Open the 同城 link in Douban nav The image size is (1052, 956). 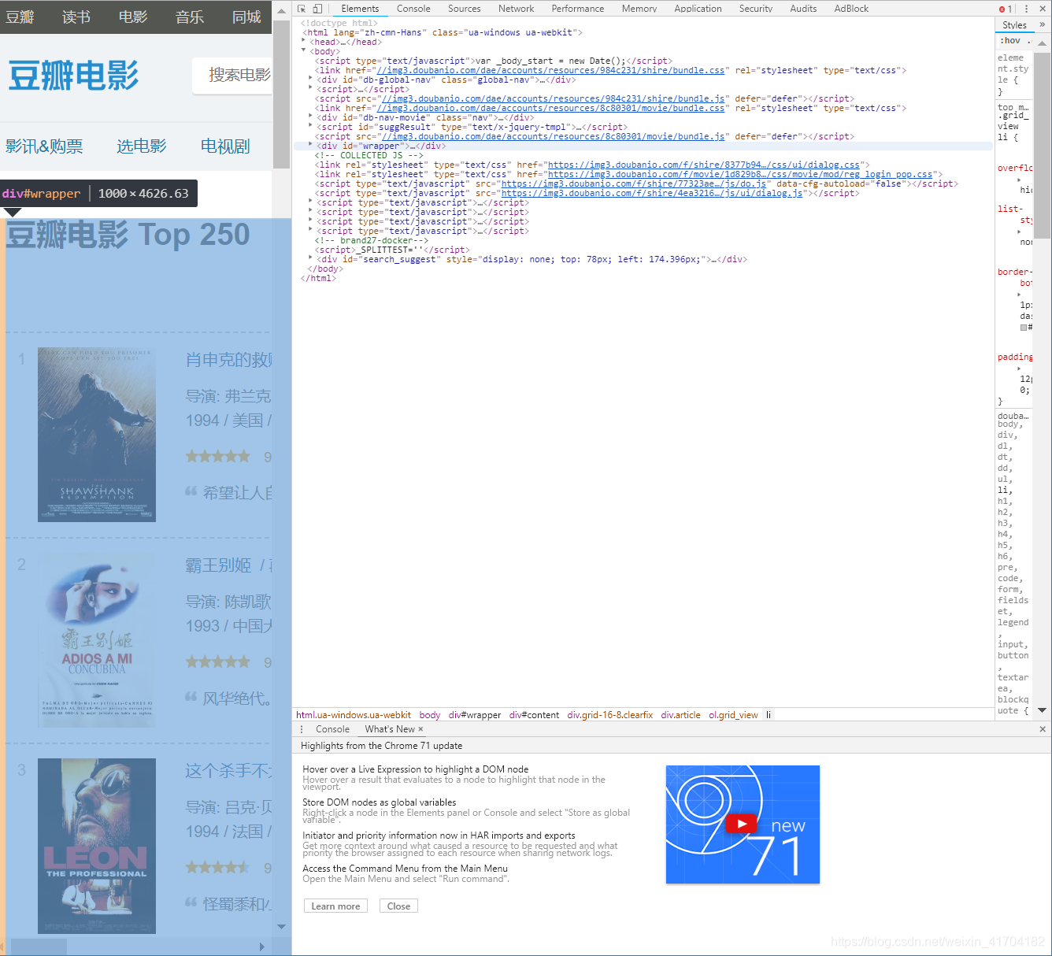click(246, 17)
